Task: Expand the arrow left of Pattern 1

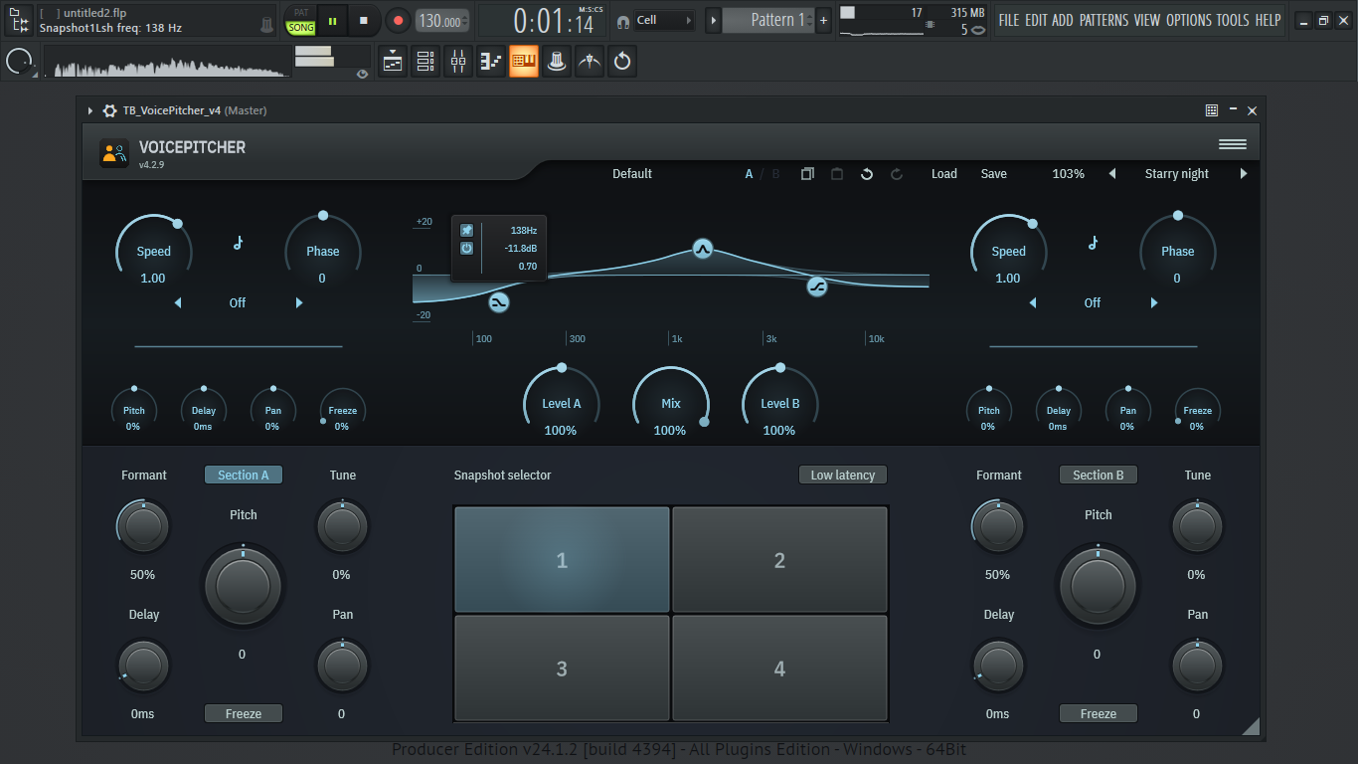Action: [713, 20]
